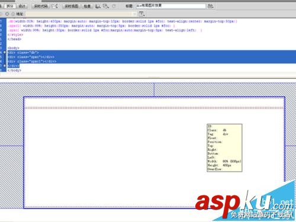Open the visual aids icon menu
The image size is (296, 222).
106,7
